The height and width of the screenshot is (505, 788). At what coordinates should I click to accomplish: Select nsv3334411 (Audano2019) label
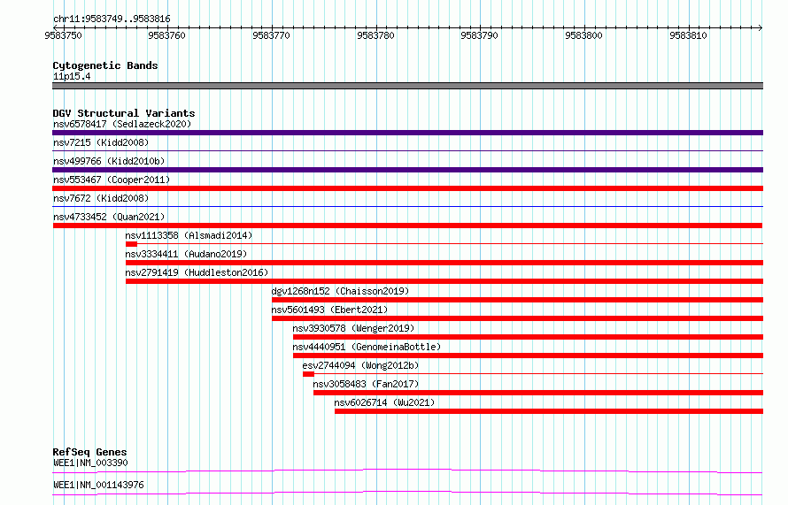pyautogui.click(x=186, y=254)
